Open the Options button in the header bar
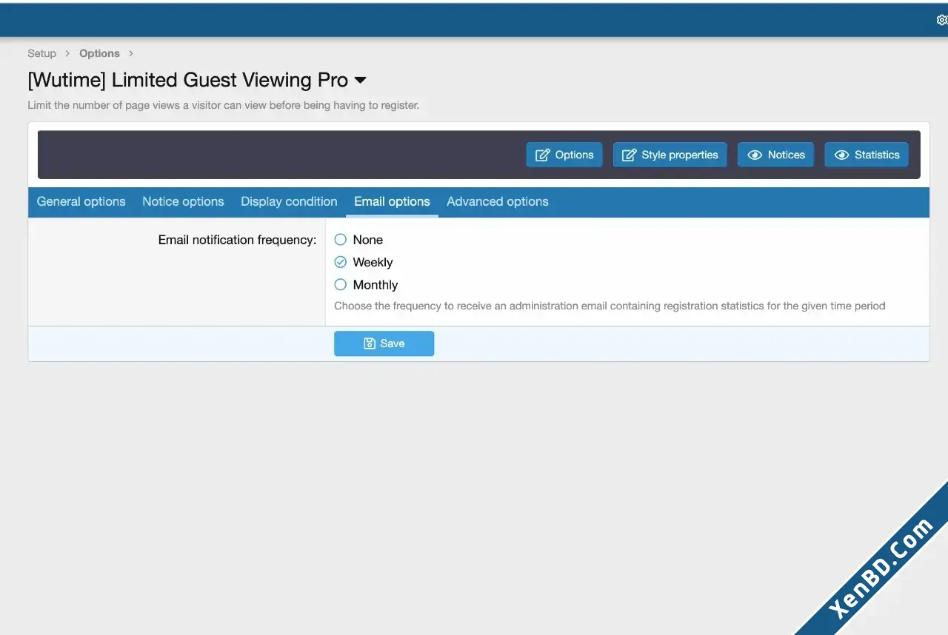Screen dimensions: 948x635 coord(564,155)
